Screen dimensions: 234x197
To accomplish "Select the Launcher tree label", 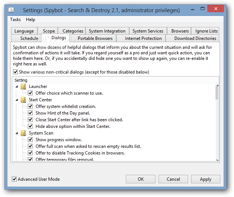I will [38, 86].
